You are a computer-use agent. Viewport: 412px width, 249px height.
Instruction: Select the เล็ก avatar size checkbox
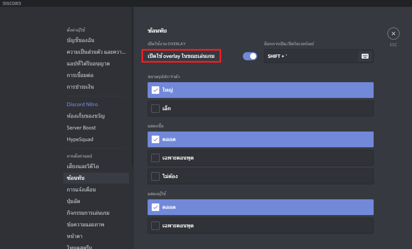[x=155, y=109]
